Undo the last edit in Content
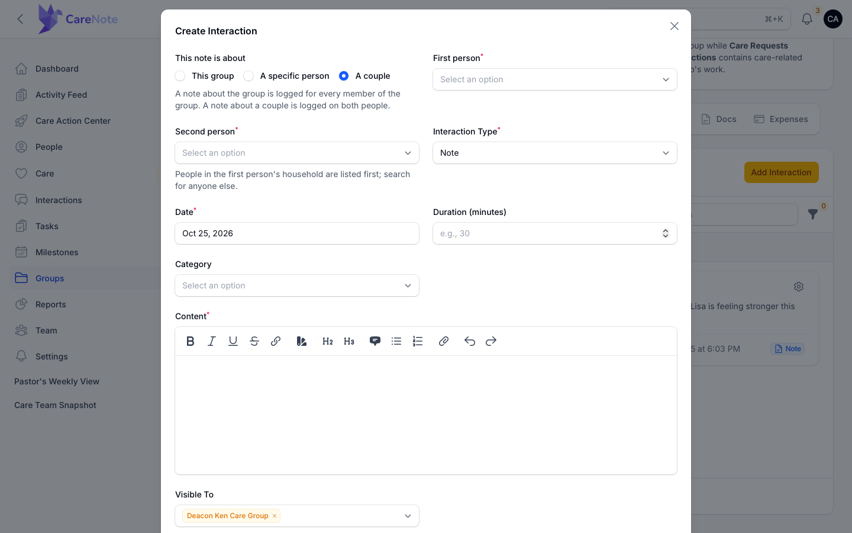 coord(470,341)
